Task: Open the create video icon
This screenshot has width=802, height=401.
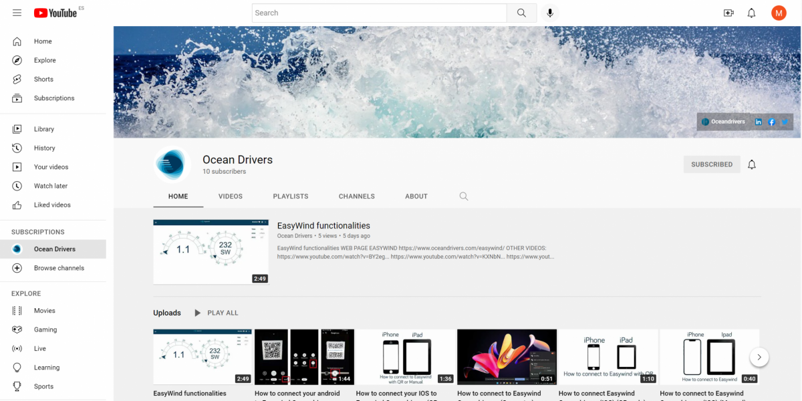Action: click(x=728, y=13)
